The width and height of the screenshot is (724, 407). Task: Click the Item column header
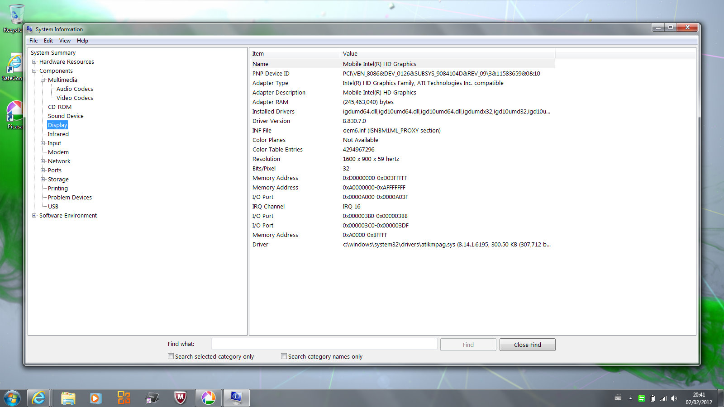point(295,53)
